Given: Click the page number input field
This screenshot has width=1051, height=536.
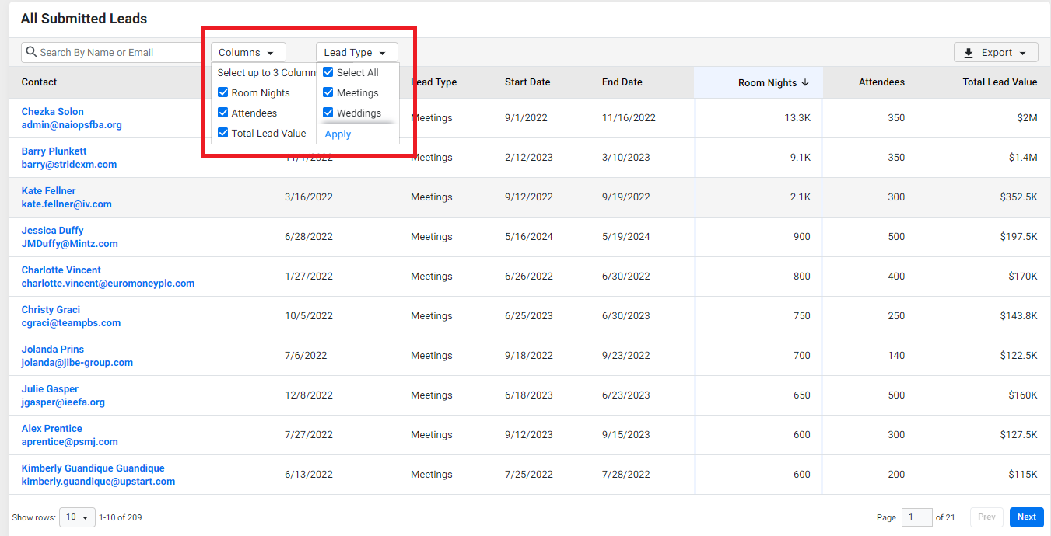Looking at the screenshot, I should click(x=917, y=517).
